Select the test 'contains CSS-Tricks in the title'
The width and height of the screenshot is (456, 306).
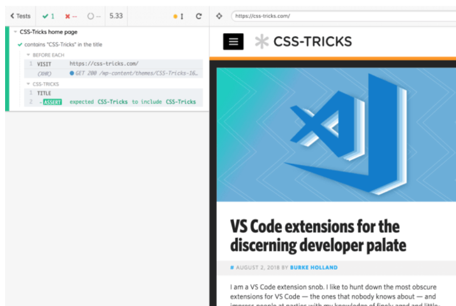pos(63,45)
